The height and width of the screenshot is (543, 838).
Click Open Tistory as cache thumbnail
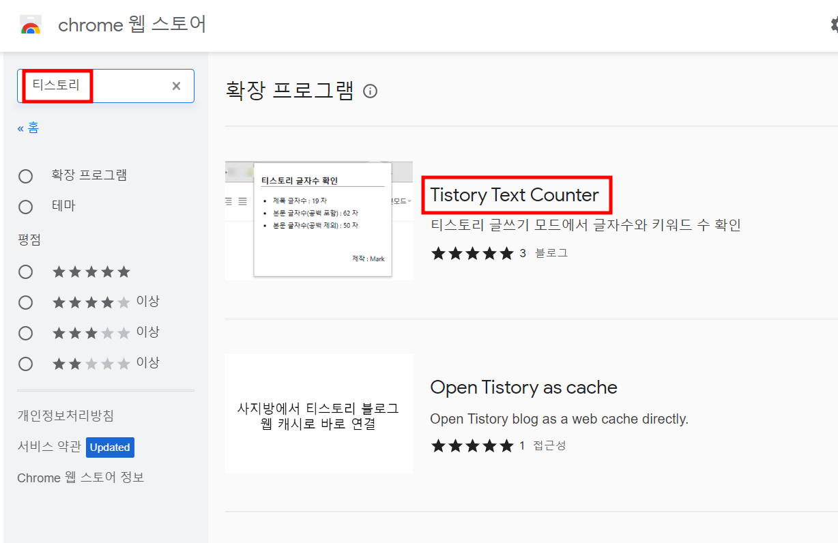[x=319, y=413]
